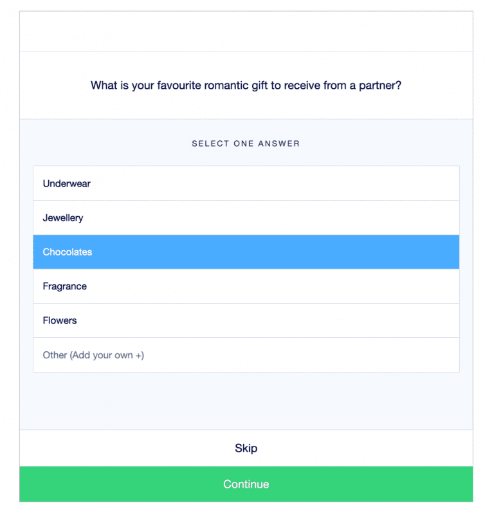Click inside the custom answer text field
The width and height of the screenshot is (494, 516).
pyautogui.click(x=246, y=355)
